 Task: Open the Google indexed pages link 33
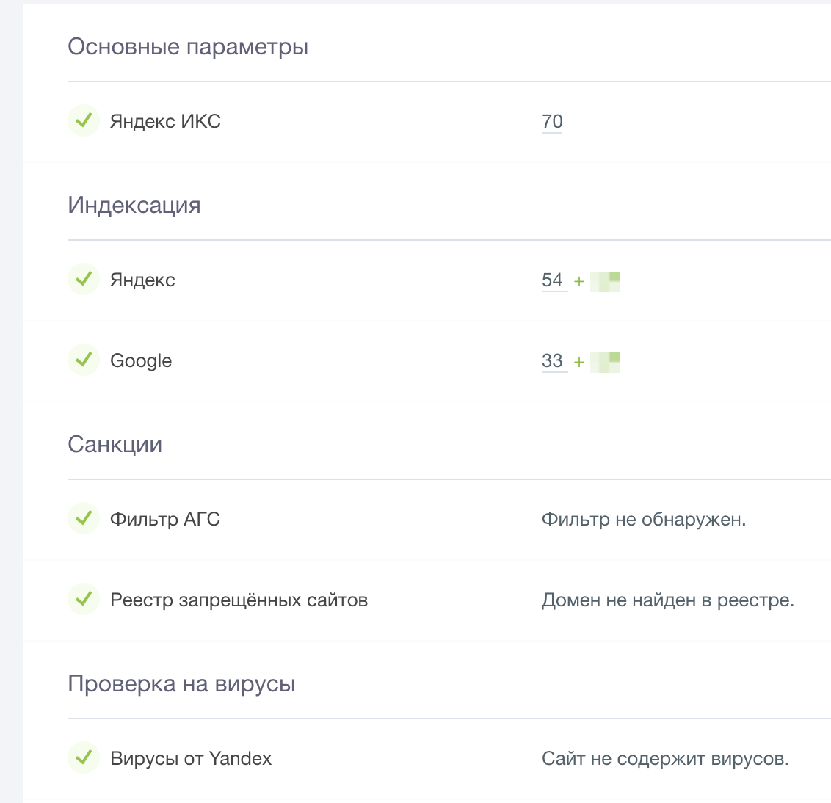[552, 361]
